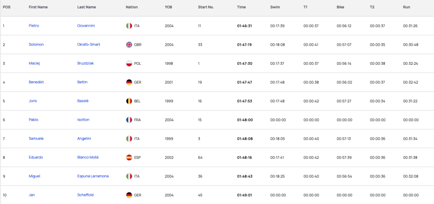This screenshot has height=204, width=434.
Task: Click the France flag icon
Action: (129, 120)
